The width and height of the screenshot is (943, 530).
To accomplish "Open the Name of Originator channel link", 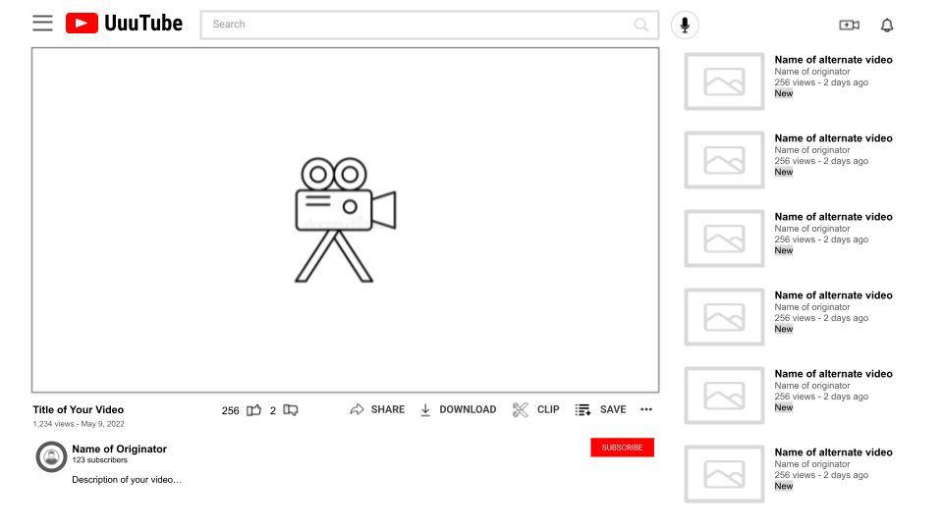I will click(x=119, y=449).
